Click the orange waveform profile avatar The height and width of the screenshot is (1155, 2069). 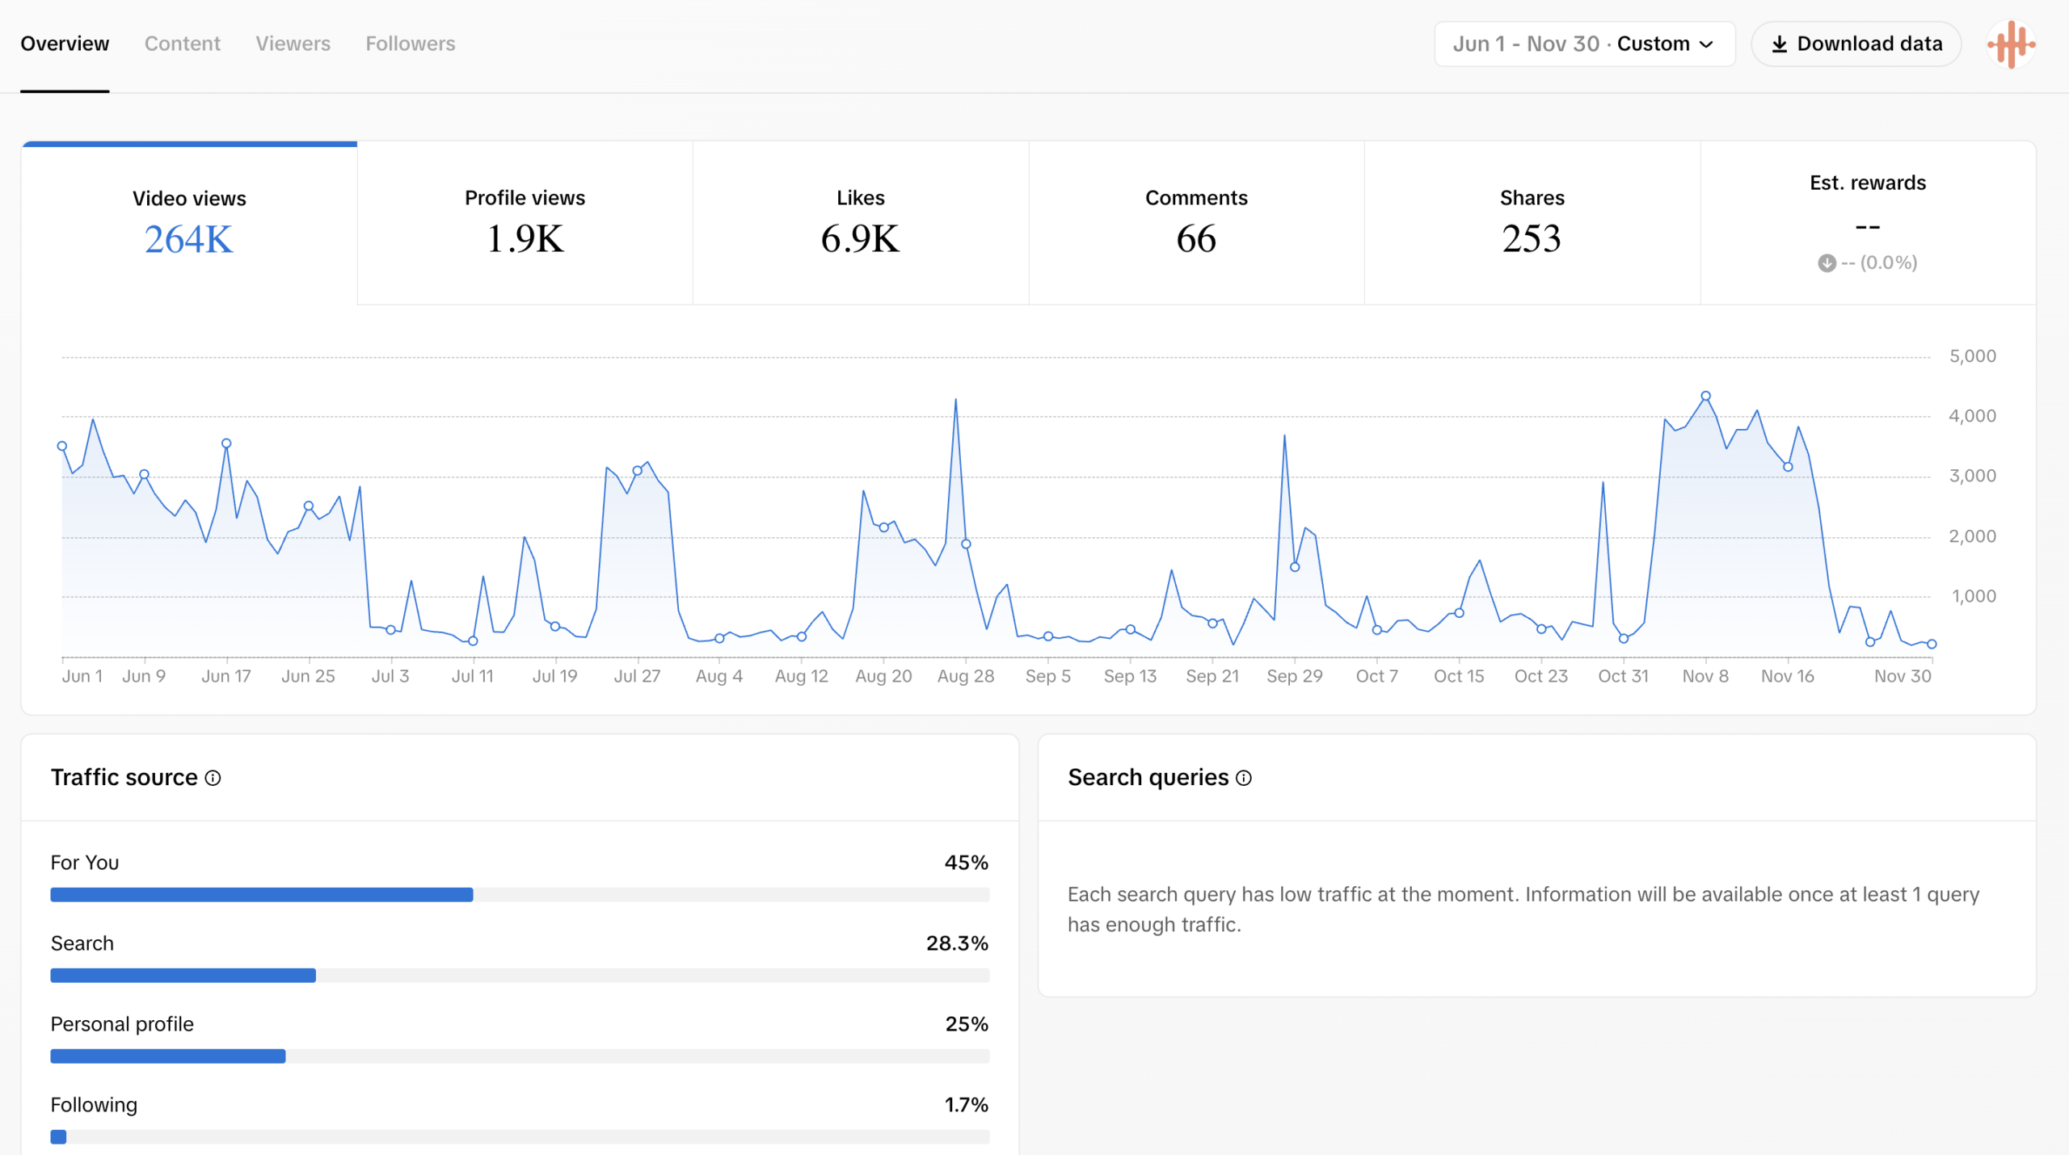(x=2011, y=44)
